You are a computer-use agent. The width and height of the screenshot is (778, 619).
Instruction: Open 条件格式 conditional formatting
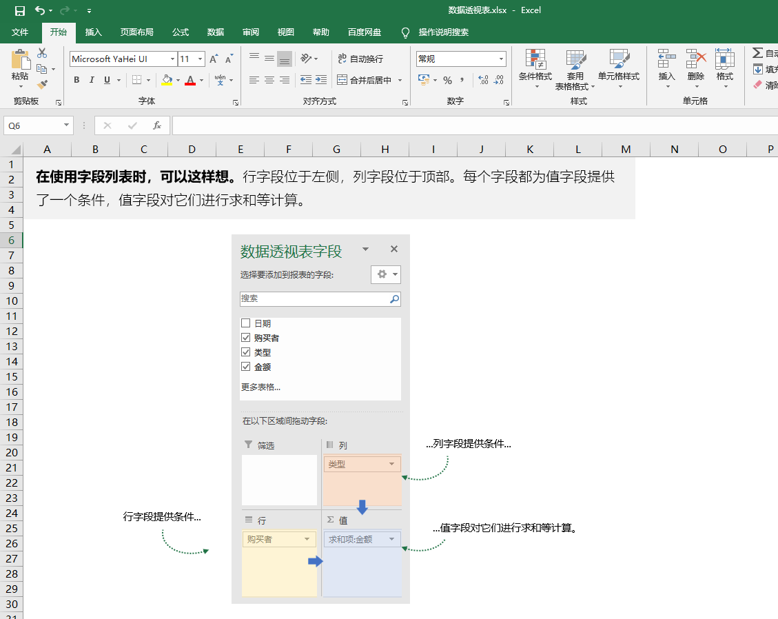[x=535, y=69]
